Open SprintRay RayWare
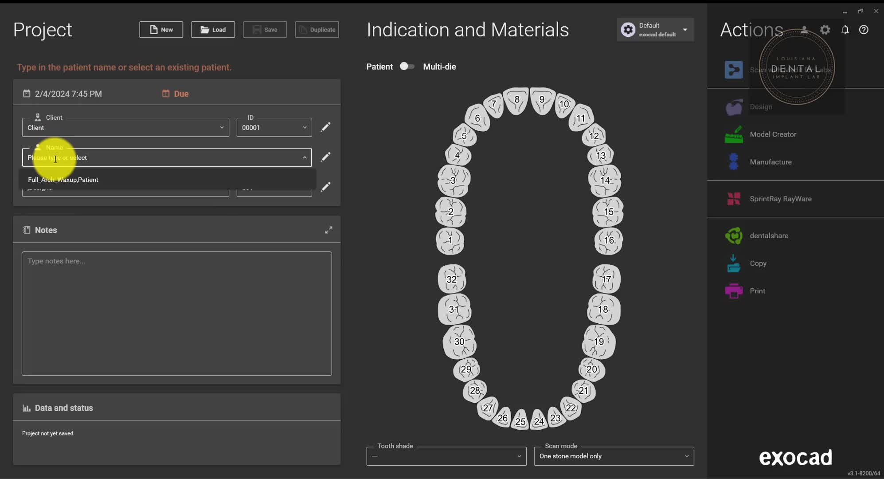Viewport: 884px width, 479px height. pos(768,199)
